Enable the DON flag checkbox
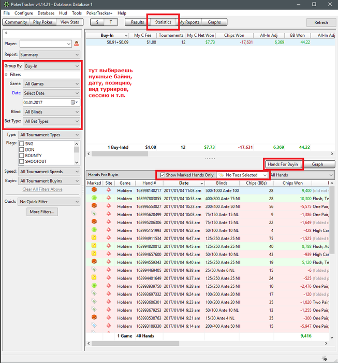 point(22,149)
